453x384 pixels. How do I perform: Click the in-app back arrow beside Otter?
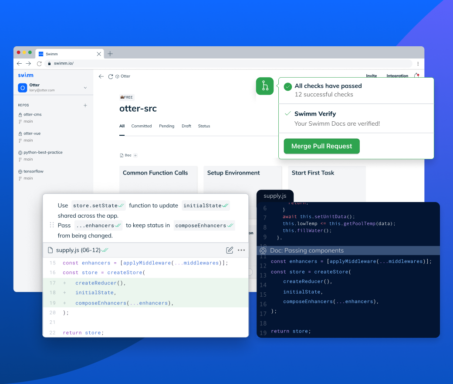point(101,76)
